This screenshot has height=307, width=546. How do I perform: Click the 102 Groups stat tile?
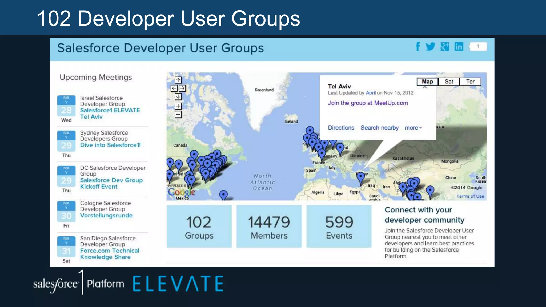pos(199,226)
